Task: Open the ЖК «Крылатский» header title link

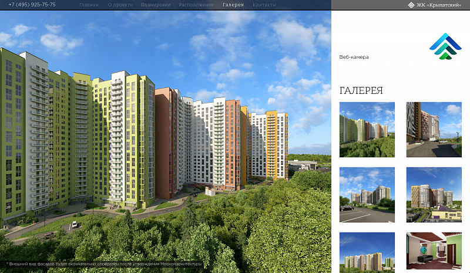Action: click(439, 5)
